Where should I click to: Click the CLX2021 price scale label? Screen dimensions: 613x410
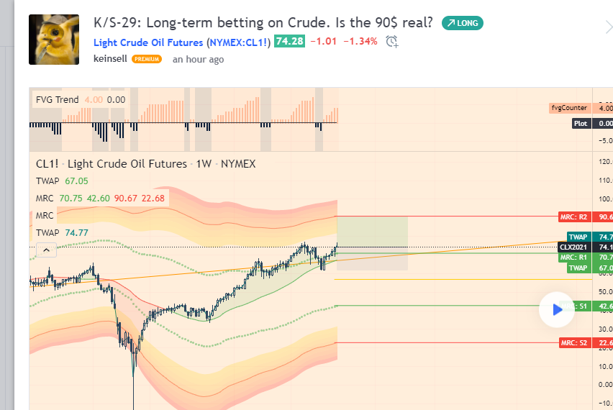tap(574, 247)
